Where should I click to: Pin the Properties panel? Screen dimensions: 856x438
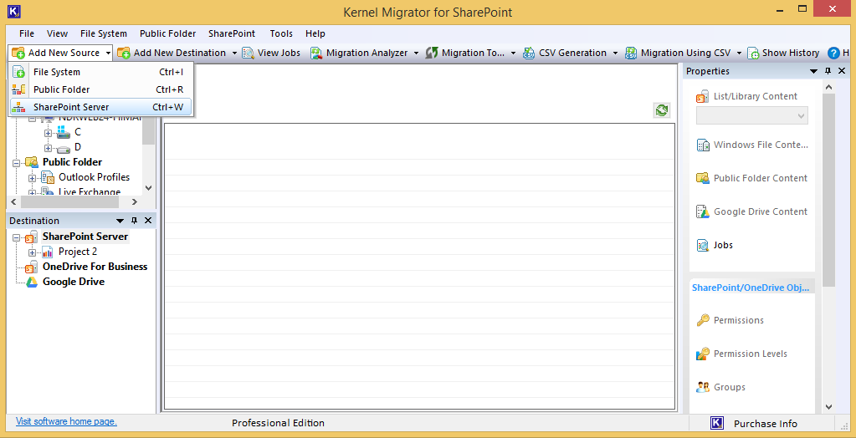pyautogui.click(x=828, y=71)
